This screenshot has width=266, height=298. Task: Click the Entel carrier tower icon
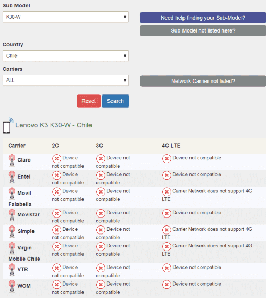12,177
